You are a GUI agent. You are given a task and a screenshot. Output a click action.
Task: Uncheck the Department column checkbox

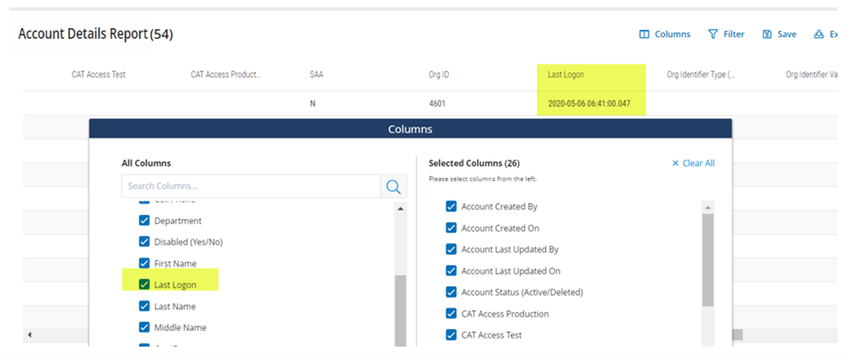(x=144, y=220)
